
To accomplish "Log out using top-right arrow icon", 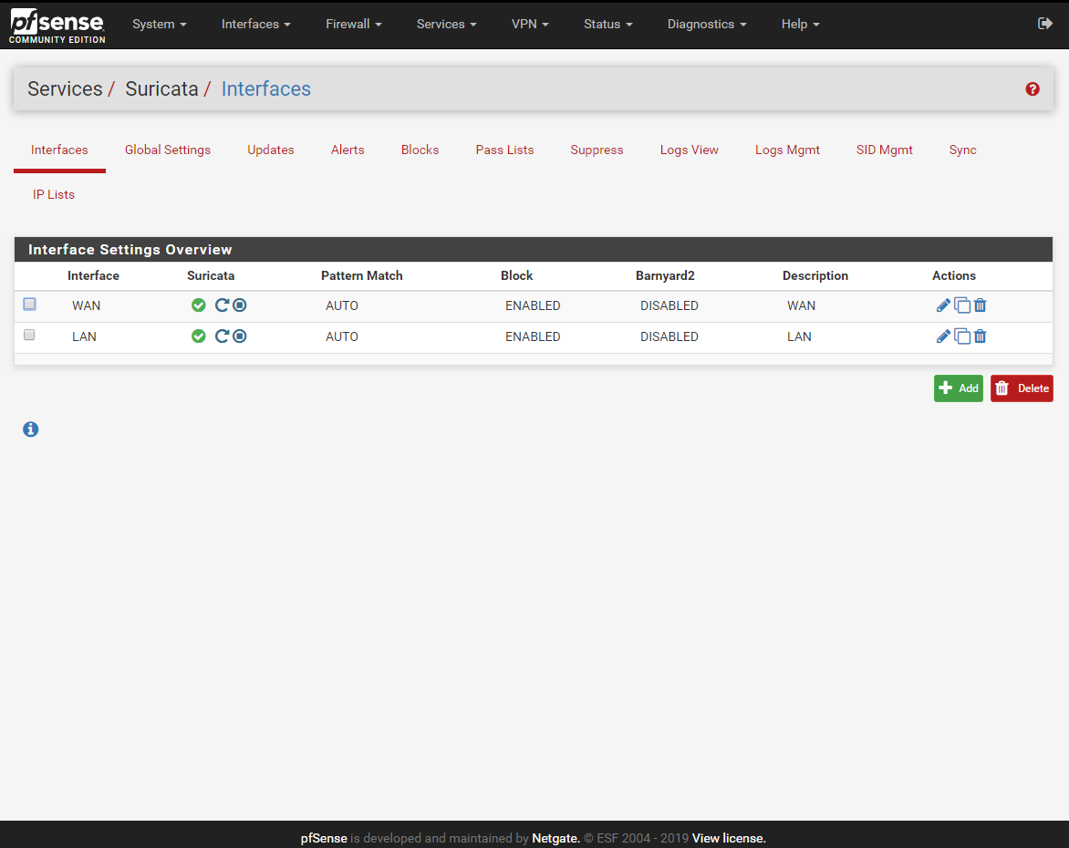I will (1045, 24).
